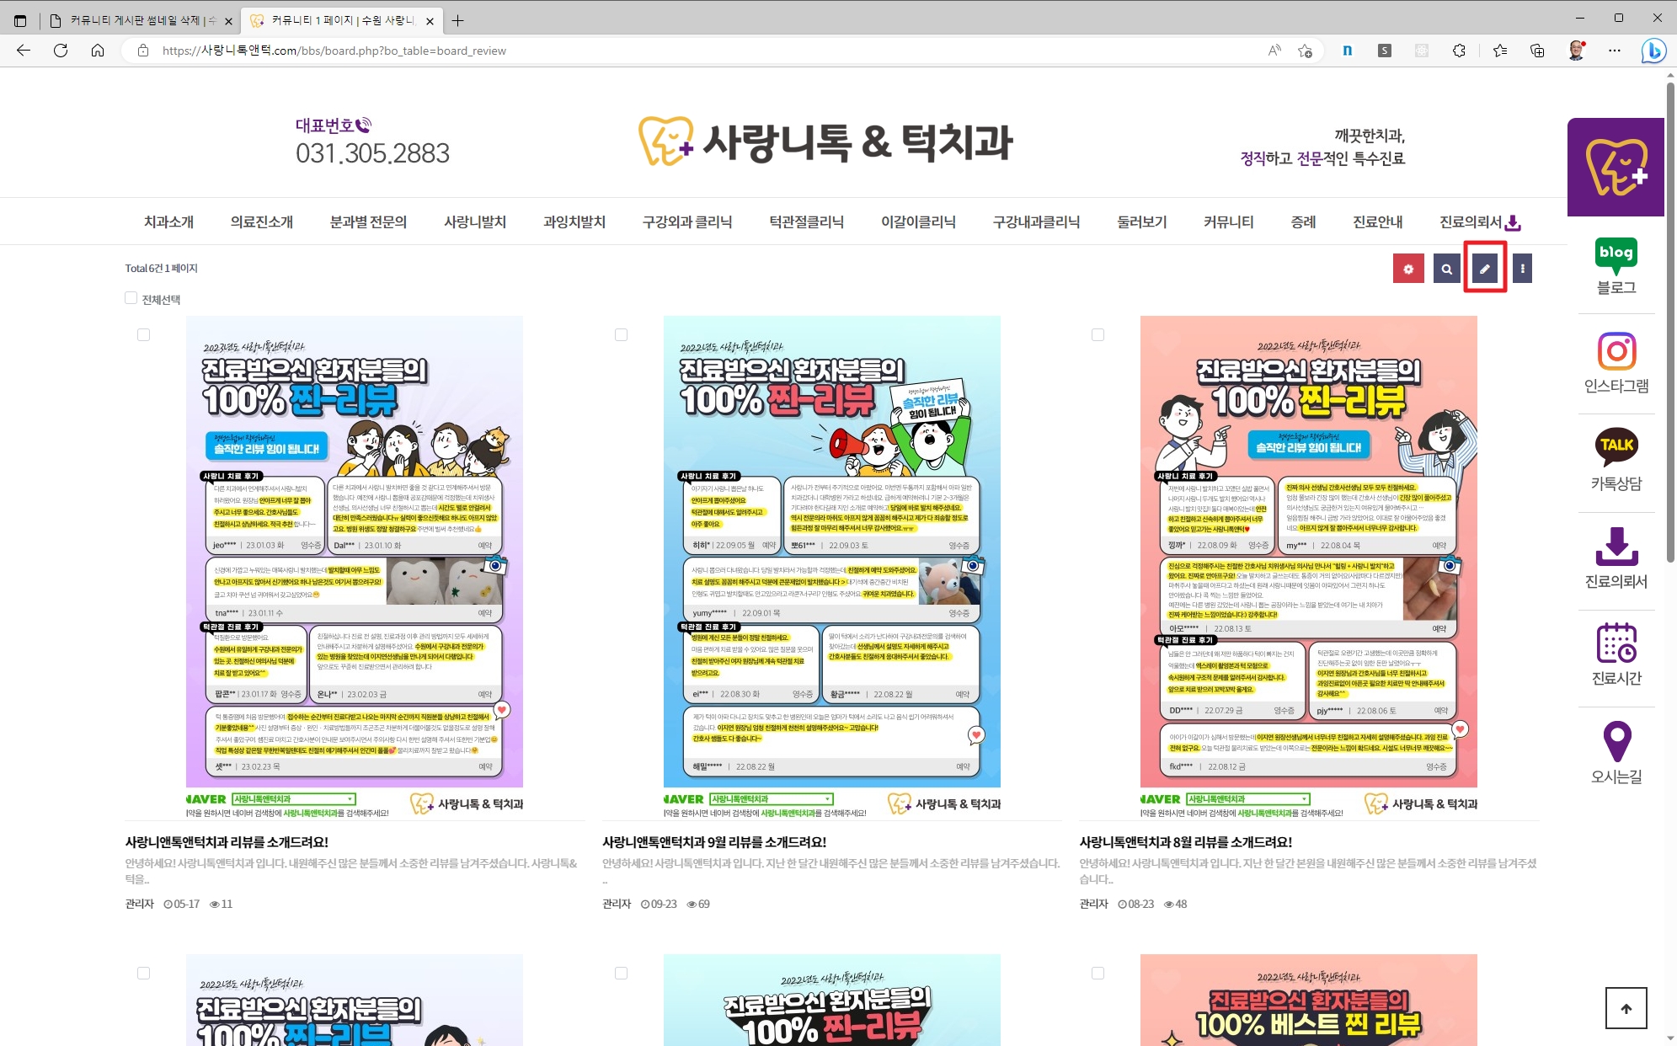Check the 9월 리뷰 post checkbox
Screen dimensions: 1677x1046
(621, 335)
